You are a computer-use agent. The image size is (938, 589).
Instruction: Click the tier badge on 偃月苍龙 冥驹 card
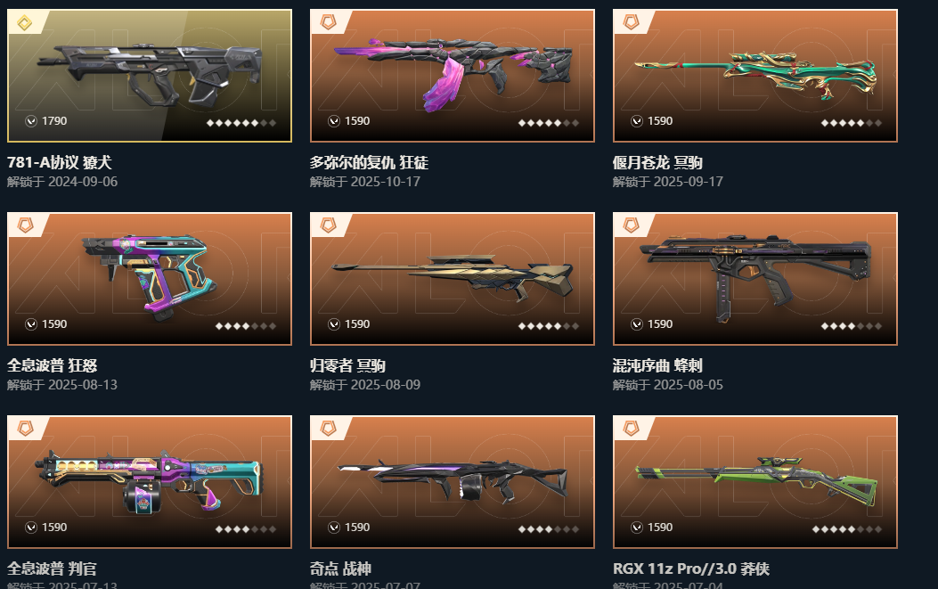(631, 23)
